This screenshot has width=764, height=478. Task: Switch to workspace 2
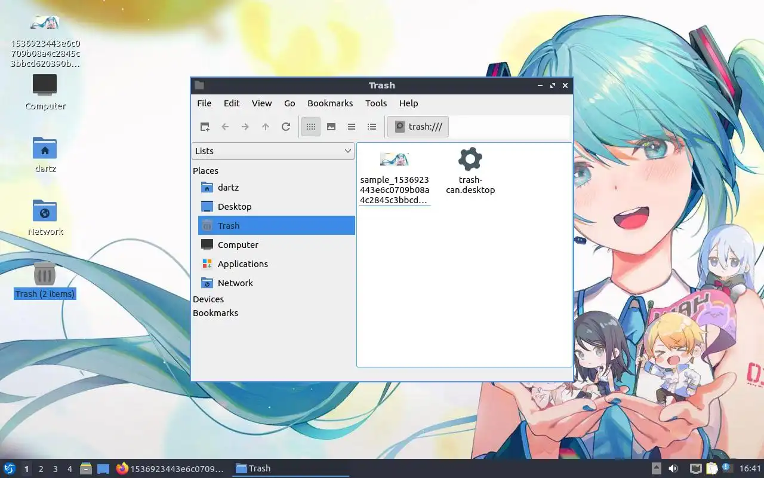pos(41,469)
